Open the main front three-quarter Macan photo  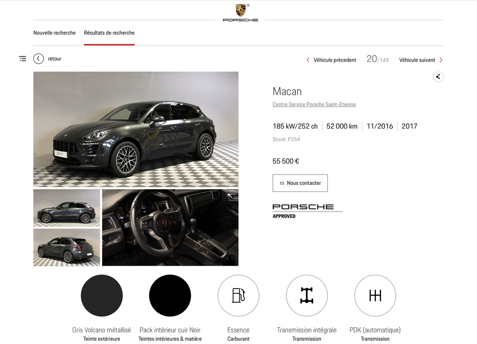[x=136, y=129]
